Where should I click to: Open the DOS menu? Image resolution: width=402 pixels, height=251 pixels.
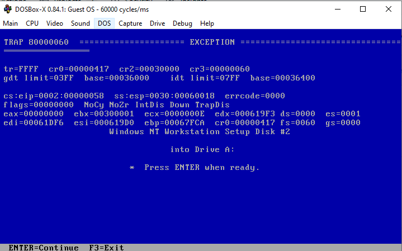[x=104, y=23]
